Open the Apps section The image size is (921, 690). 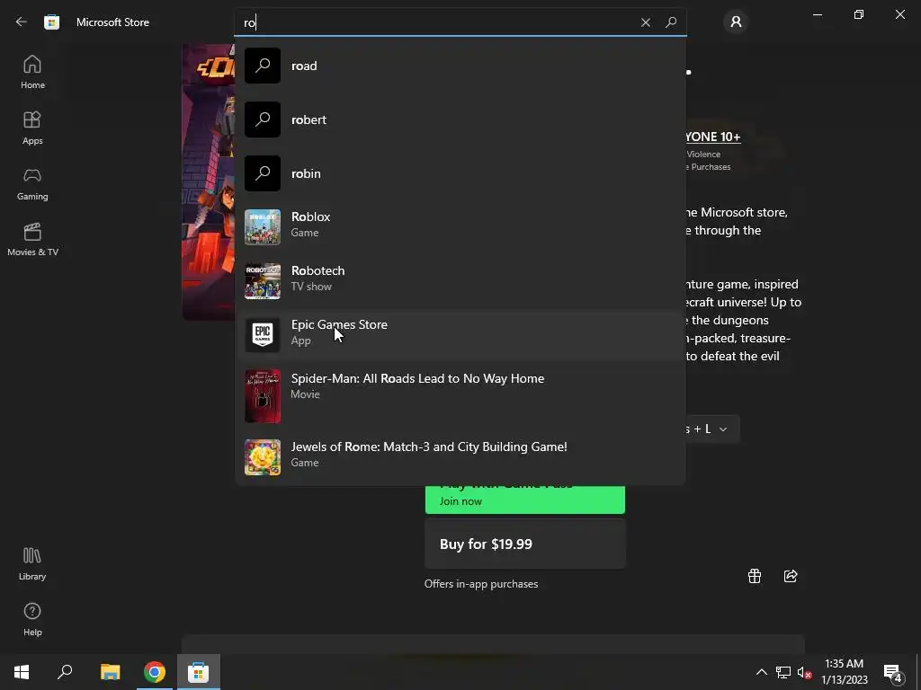pos(32,128)
